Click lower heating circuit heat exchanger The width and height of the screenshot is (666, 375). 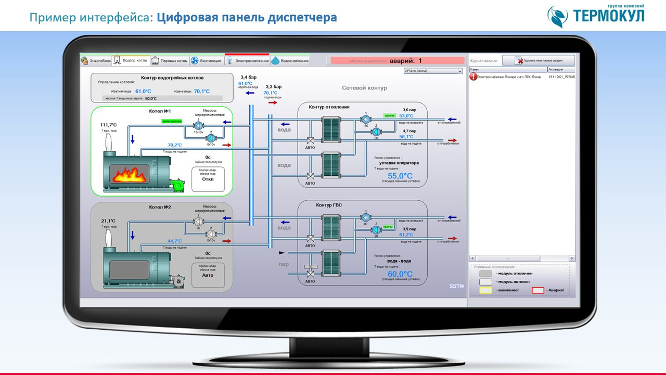[330, 164]
